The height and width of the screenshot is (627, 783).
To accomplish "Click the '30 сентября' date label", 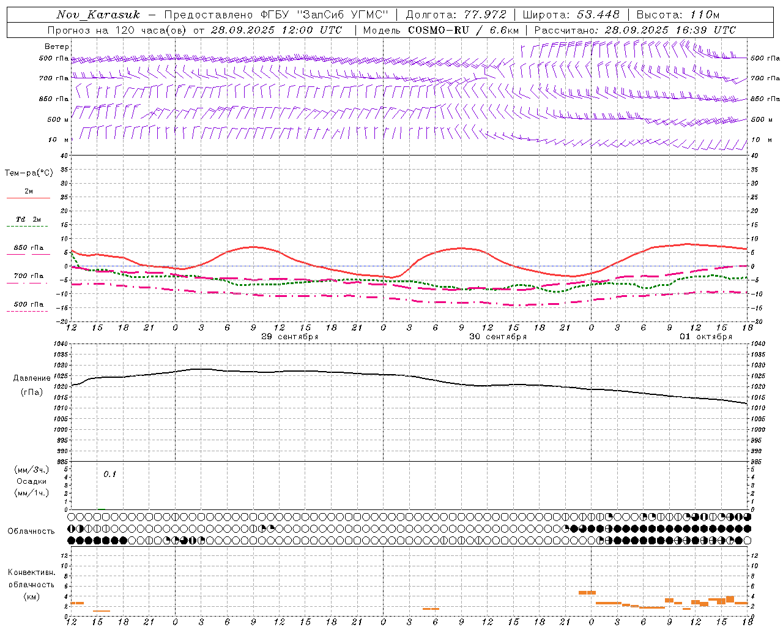I will click(x=498, y=337).
